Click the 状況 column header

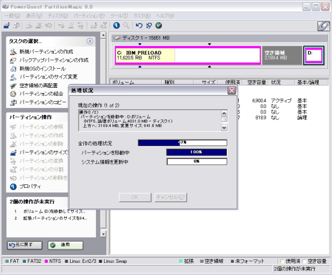[282, 82]
